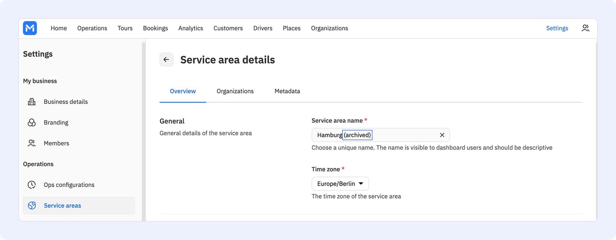Click the back arrow button
The width and height of the screenshot is (616, 240).
coord(166,60)
